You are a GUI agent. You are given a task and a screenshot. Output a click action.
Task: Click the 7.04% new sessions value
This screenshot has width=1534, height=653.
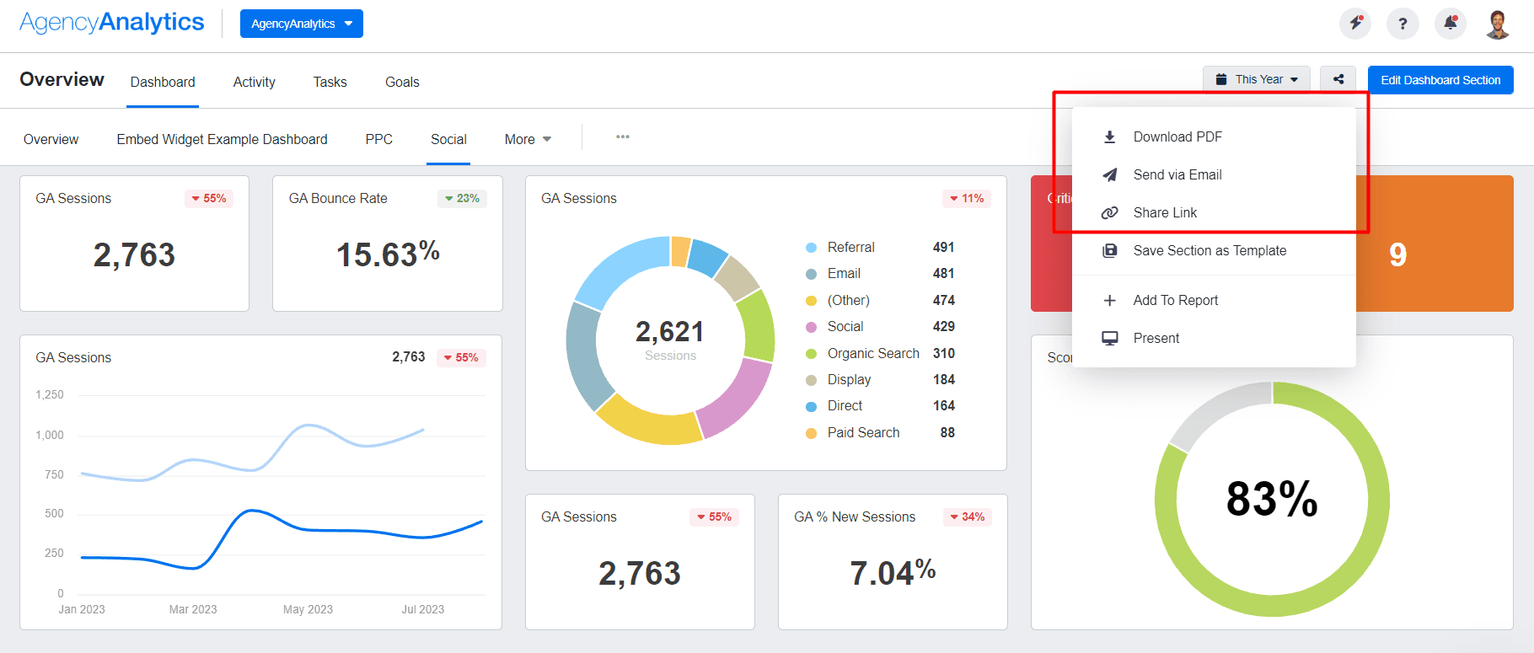click(x=893, y=572)
